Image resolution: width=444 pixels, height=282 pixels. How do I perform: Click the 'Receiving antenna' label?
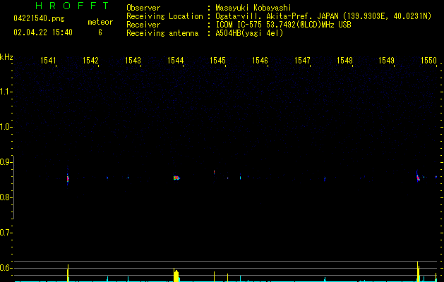[x=162, y=33]
